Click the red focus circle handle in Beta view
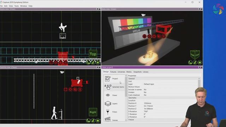226x127 pixels. point(149,36)
